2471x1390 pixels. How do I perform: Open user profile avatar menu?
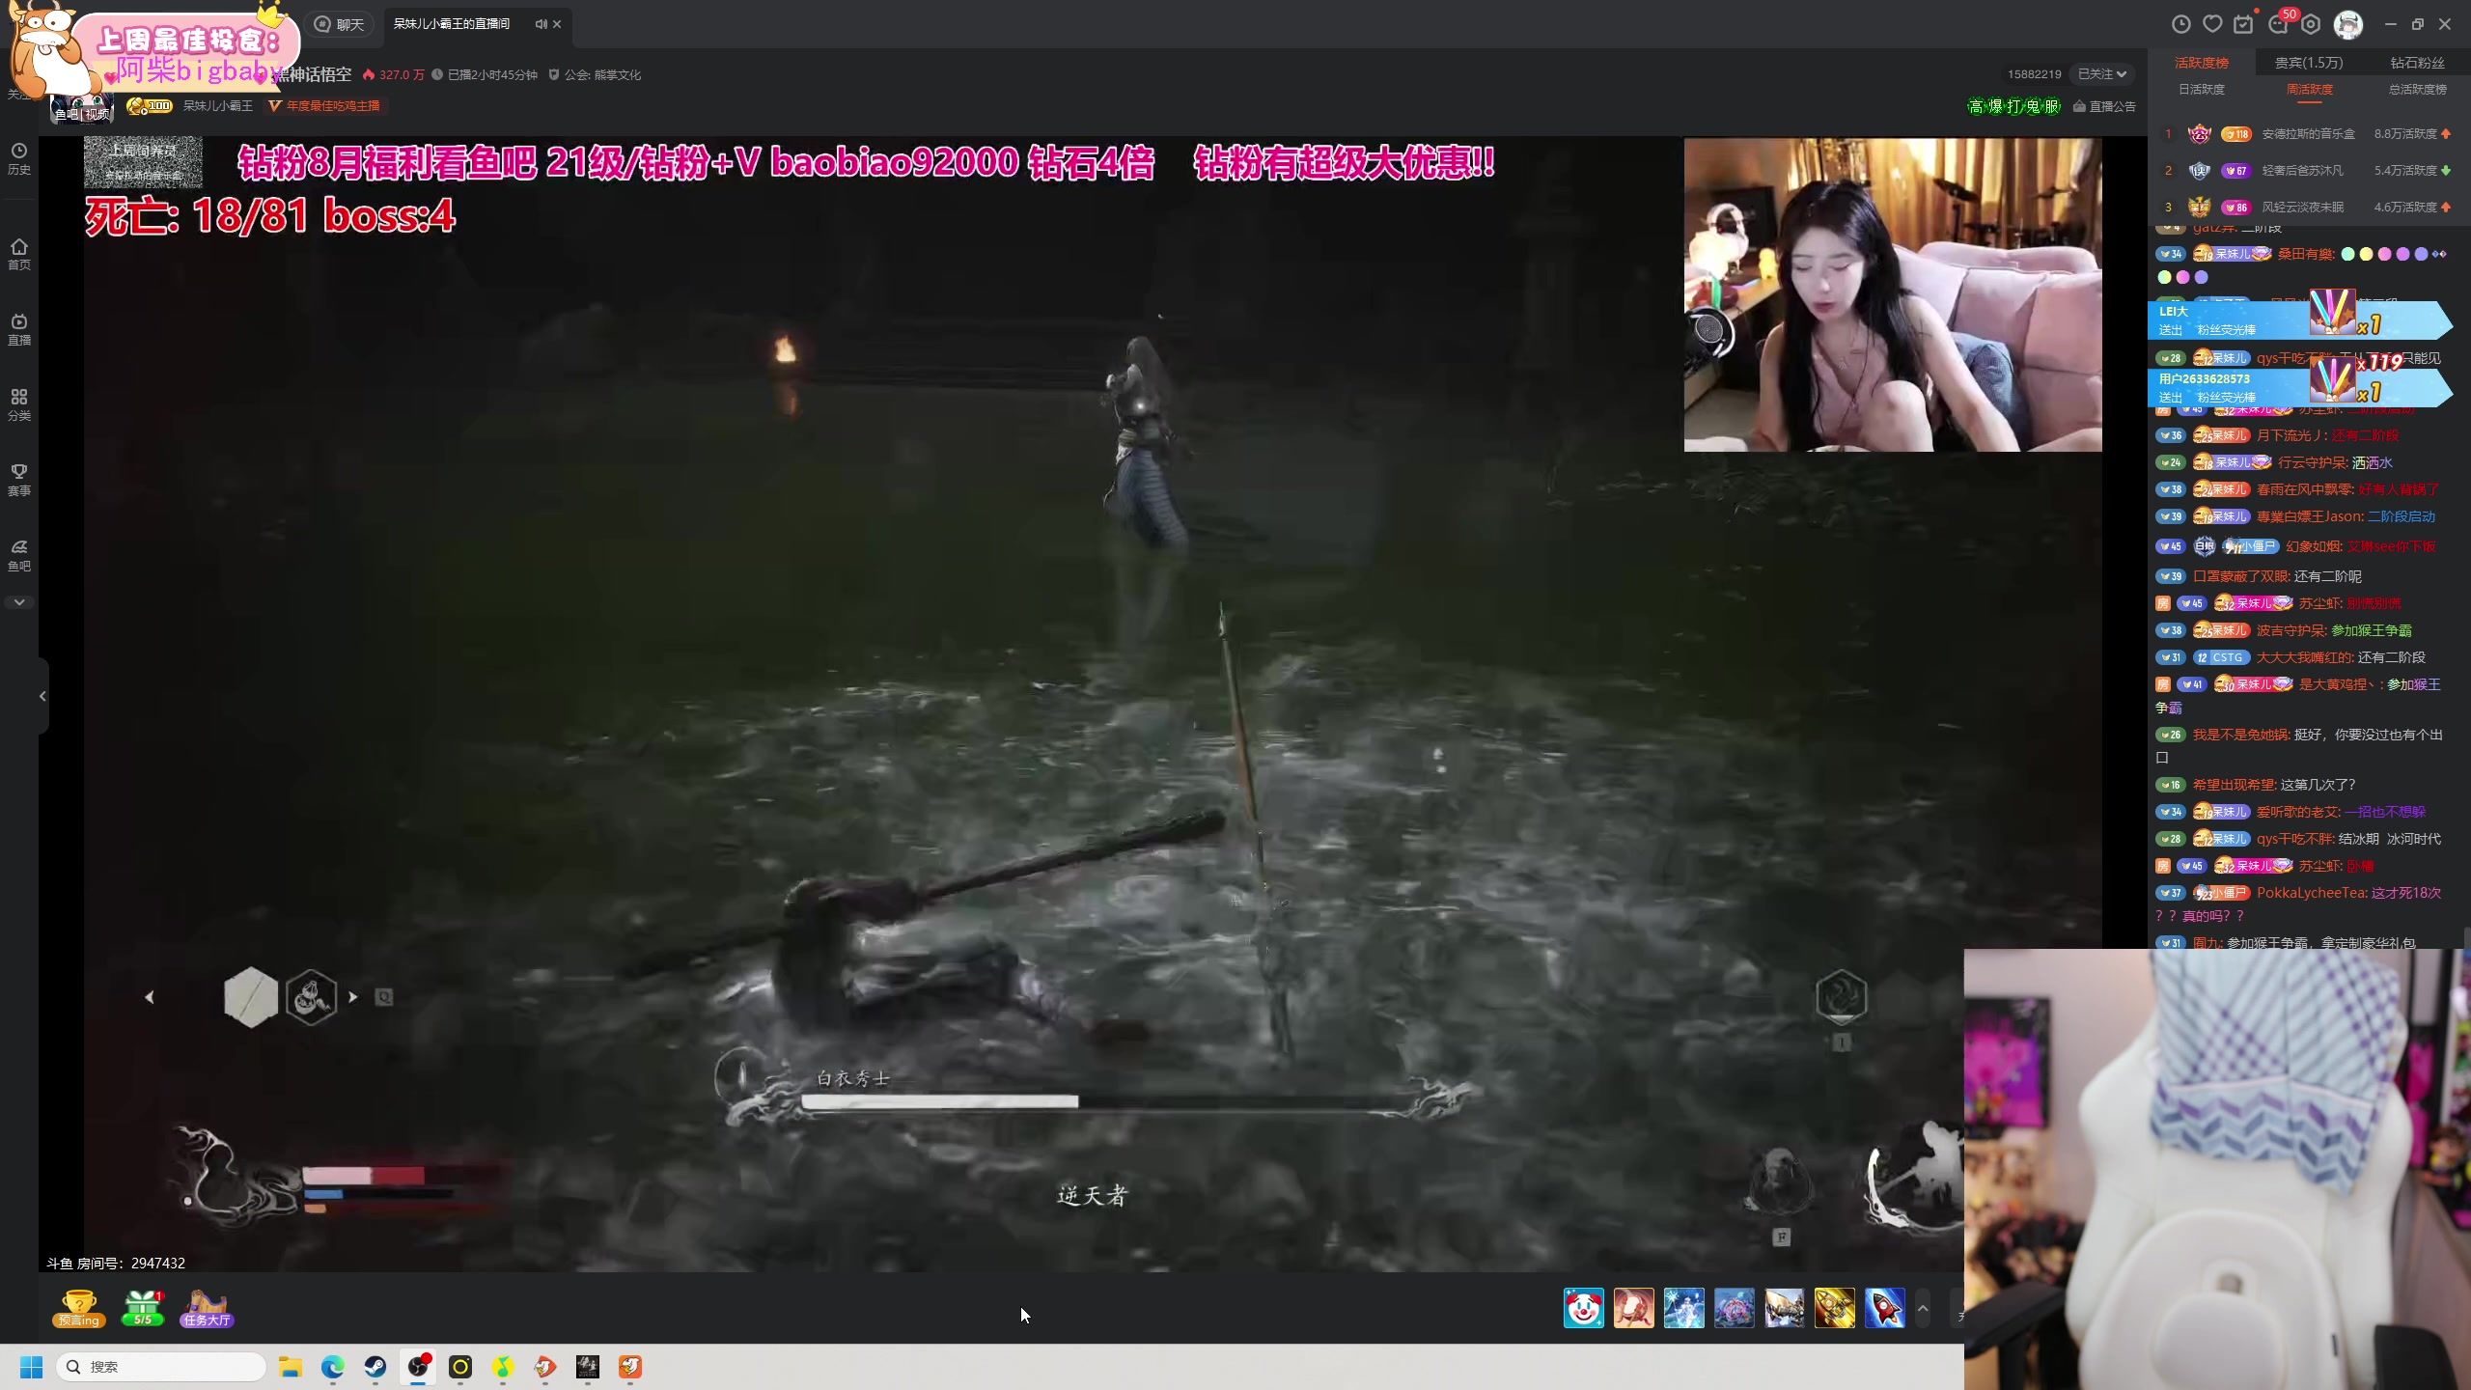tap(2348, 24)
